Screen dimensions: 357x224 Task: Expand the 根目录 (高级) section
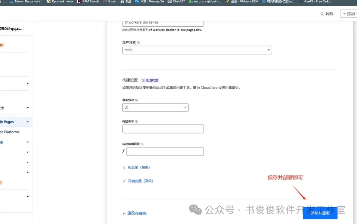click(x=137, y=168)
